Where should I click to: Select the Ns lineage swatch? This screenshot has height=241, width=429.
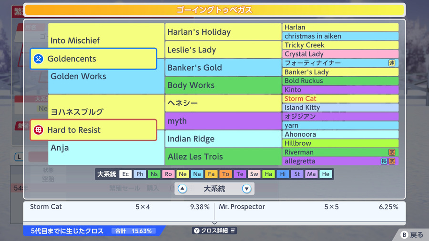(154, 174)
